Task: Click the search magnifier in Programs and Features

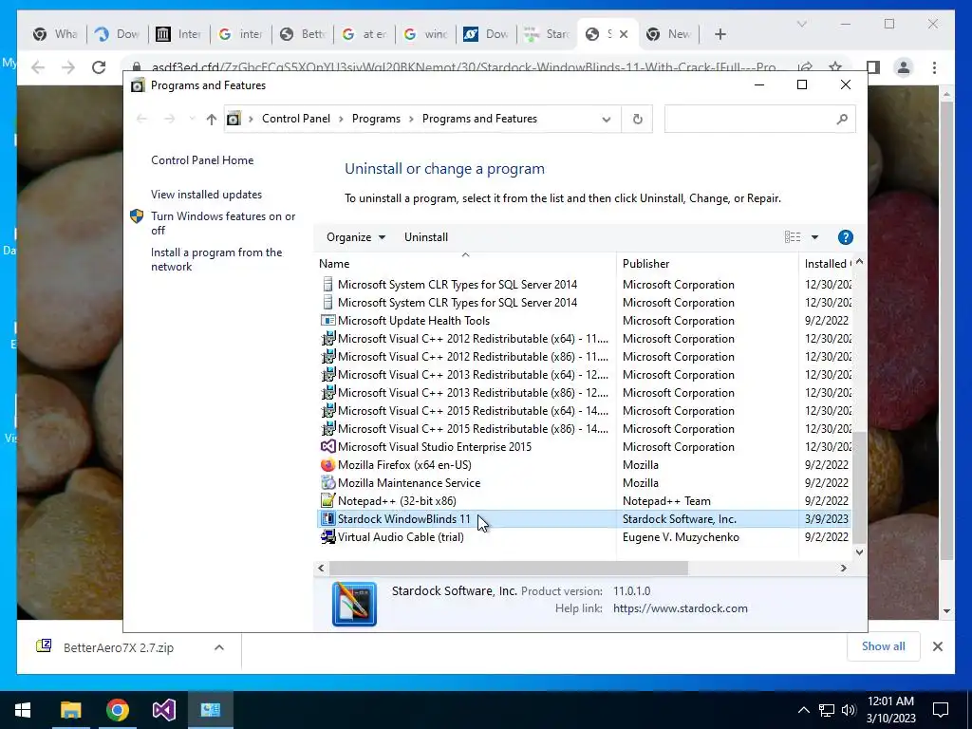Action: [x=842, y=119]
